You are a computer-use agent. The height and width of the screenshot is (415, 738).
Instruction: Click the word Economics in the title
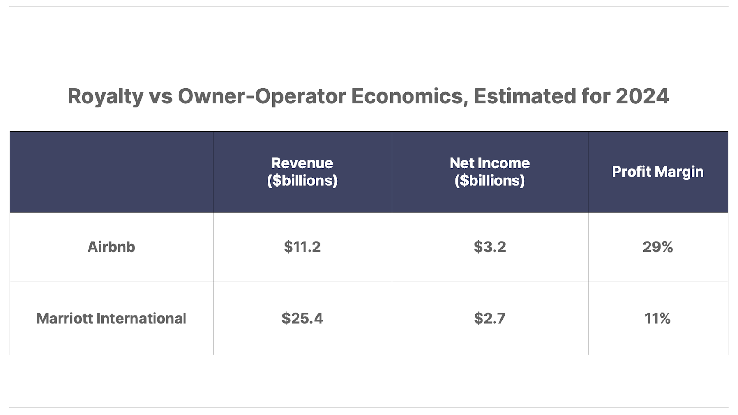(x=409, y=96)
